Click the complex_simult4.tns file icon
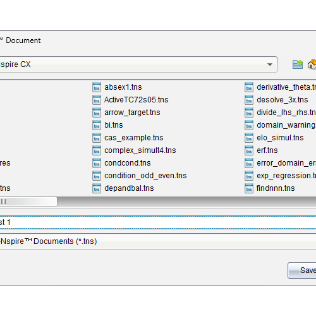The image size is (316, 316). pyautogui.click(x=97, y=150)
